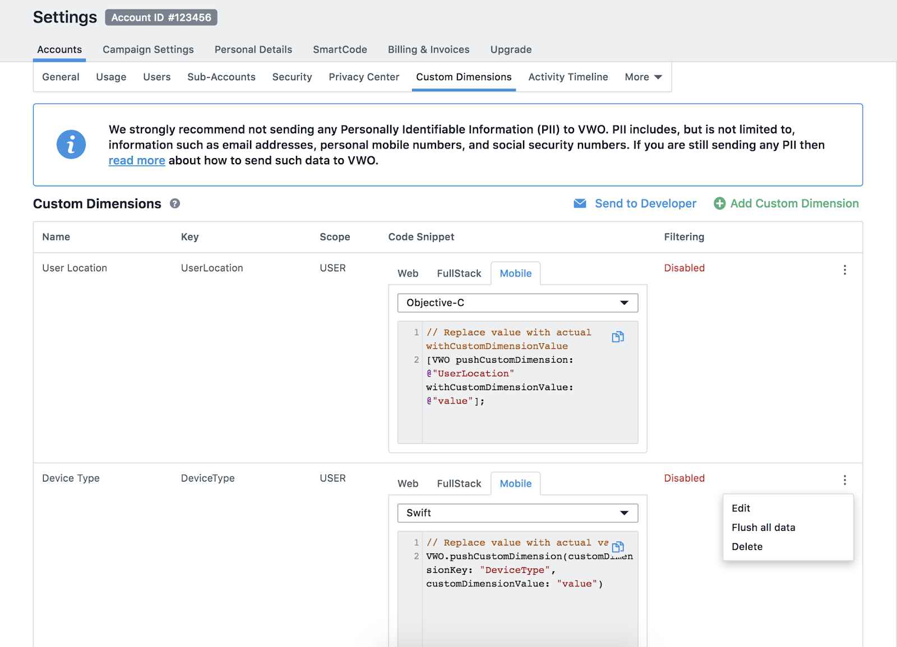Follow the read more link
The width and height of the screenshot is (897, 647).
tap(137, 161)
